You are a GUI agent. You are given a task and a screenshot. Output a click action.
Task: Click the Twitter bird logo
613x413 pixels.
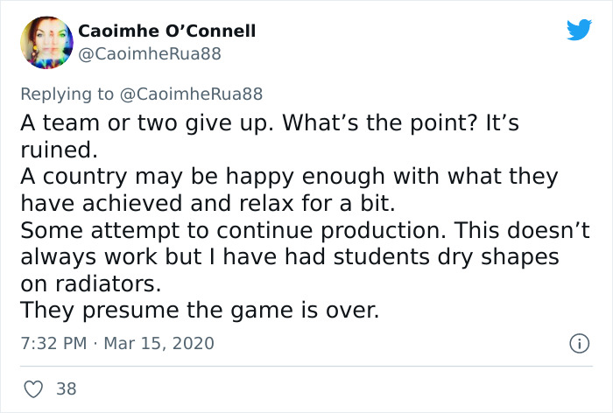pos(579,31)
